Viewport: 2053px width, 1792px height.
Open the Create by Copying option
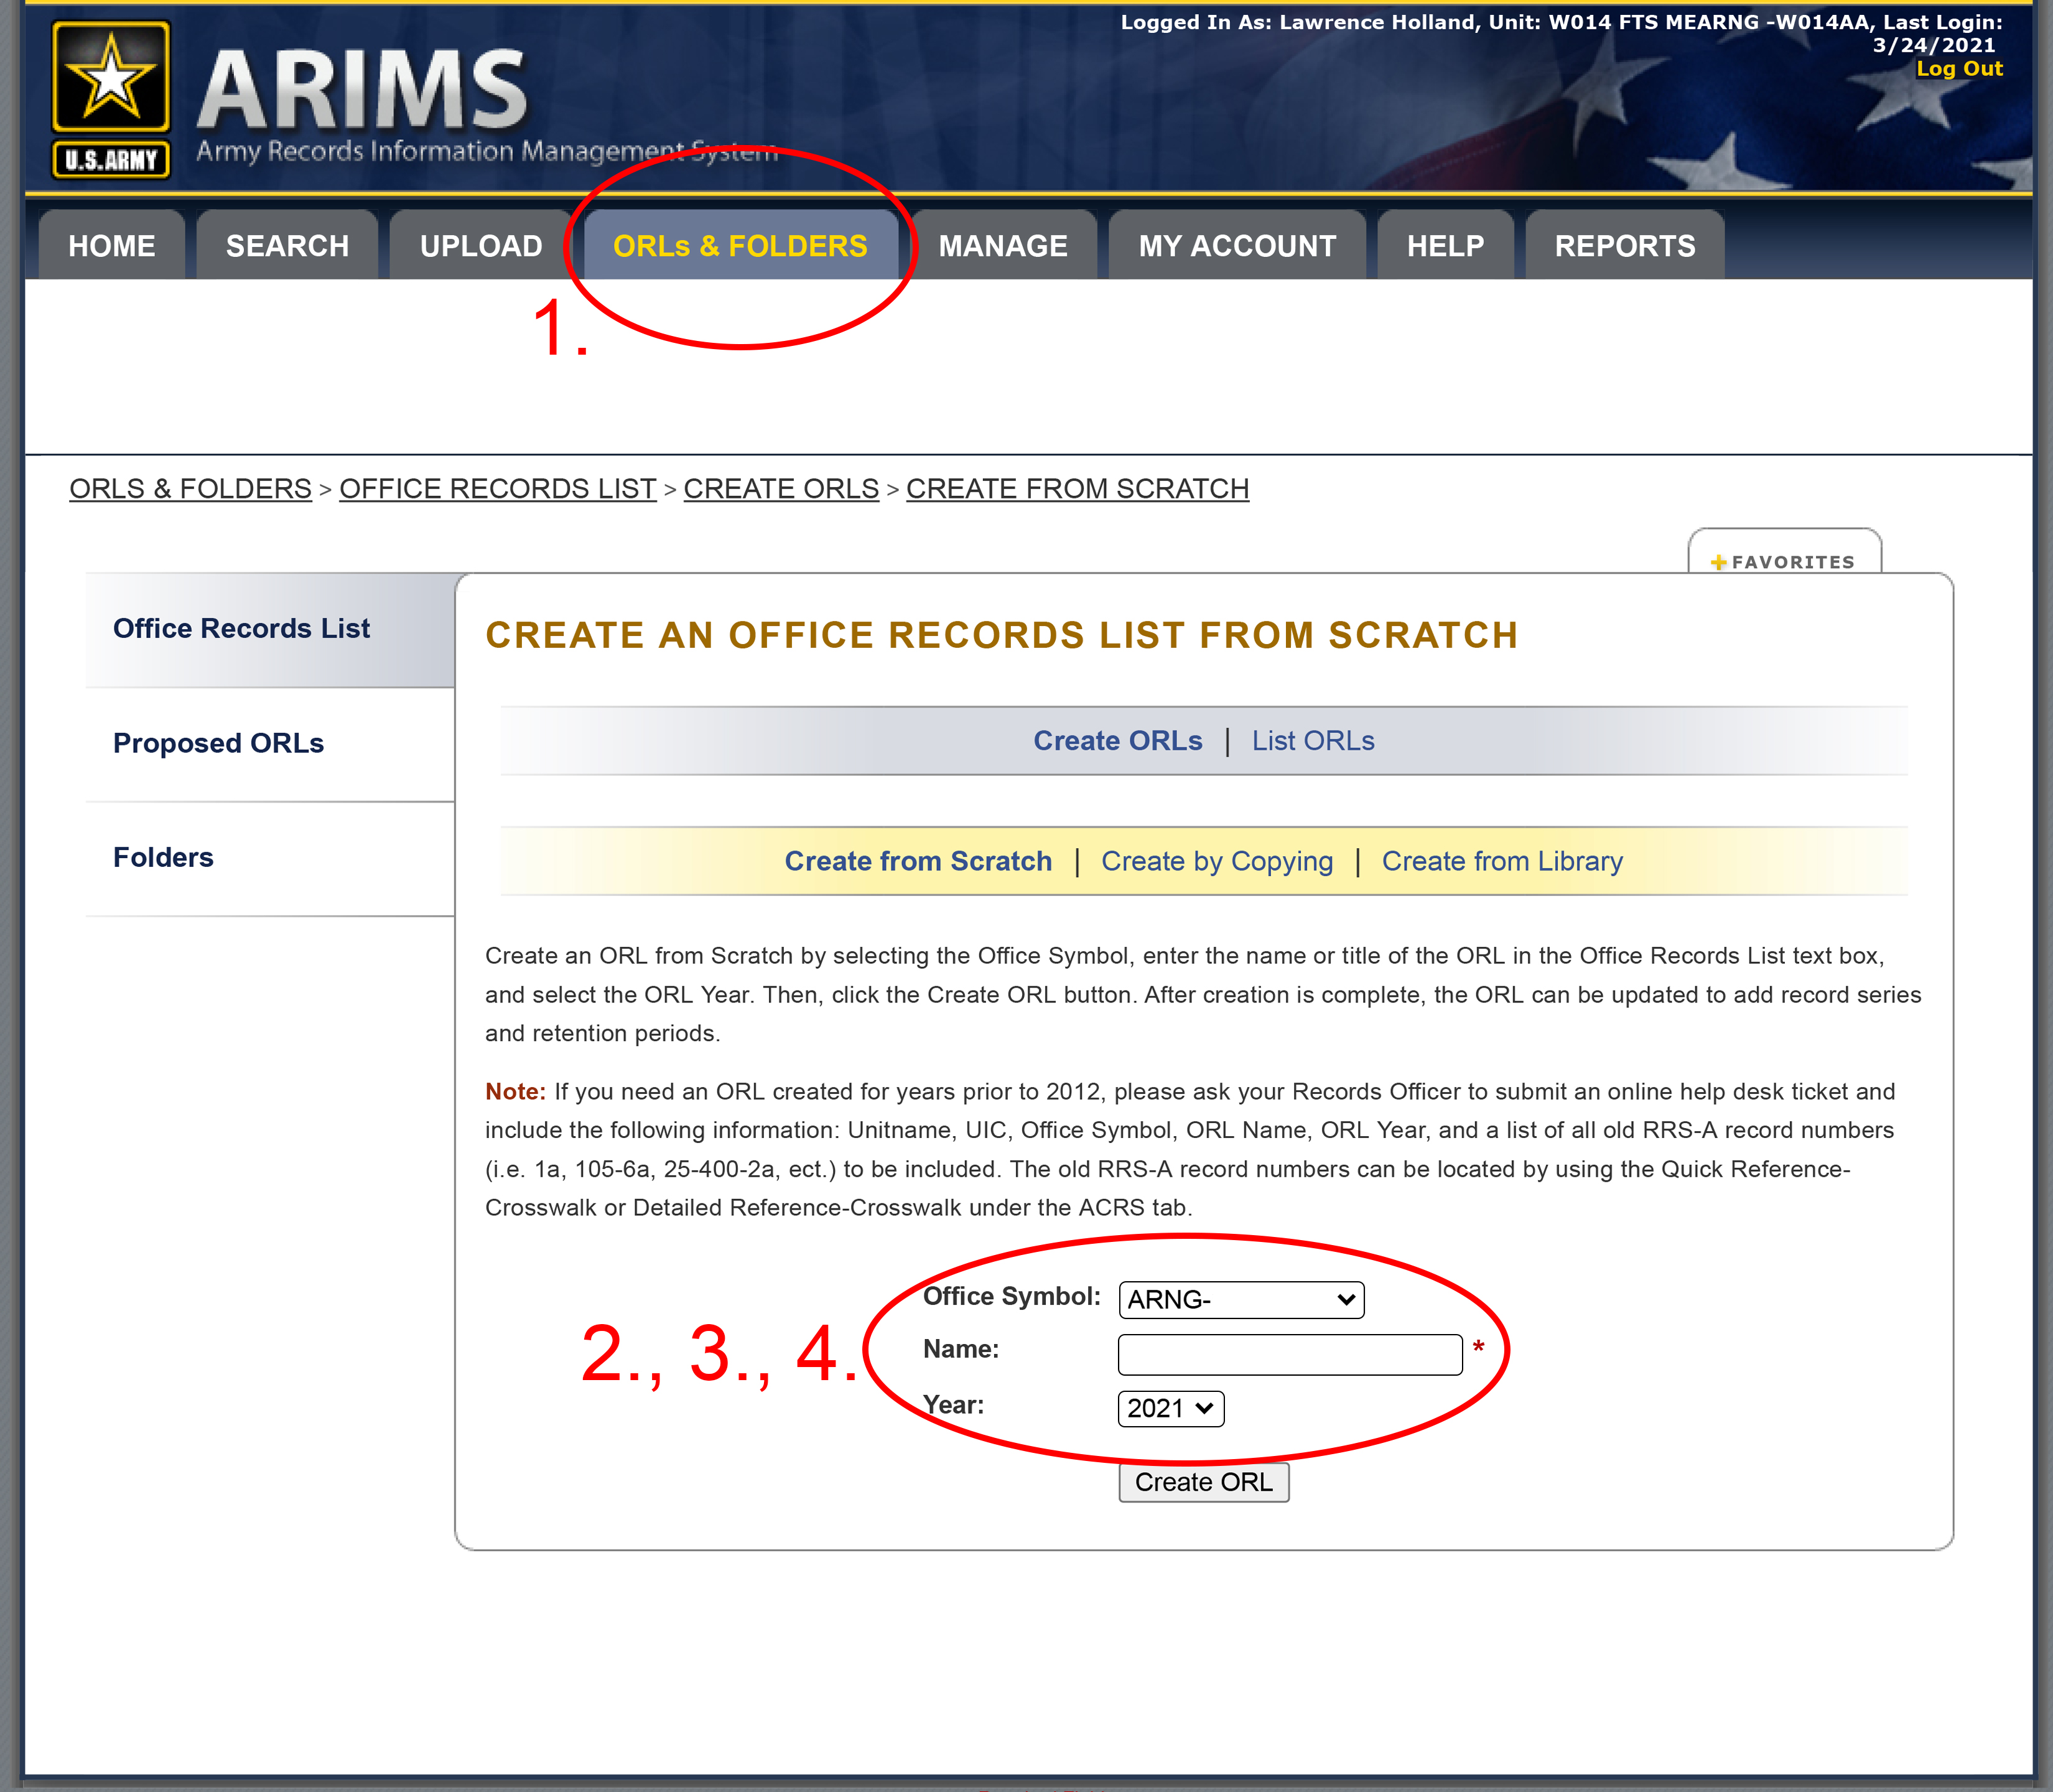point(1216,860)
